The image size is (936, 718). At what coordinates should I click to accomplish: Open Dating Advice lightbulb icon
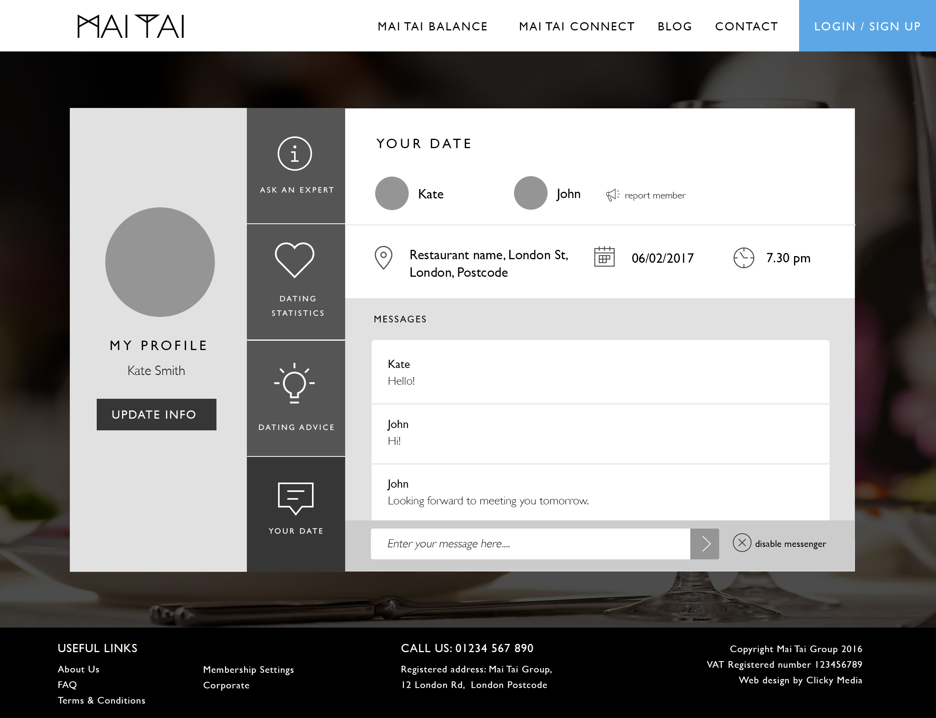294,383
